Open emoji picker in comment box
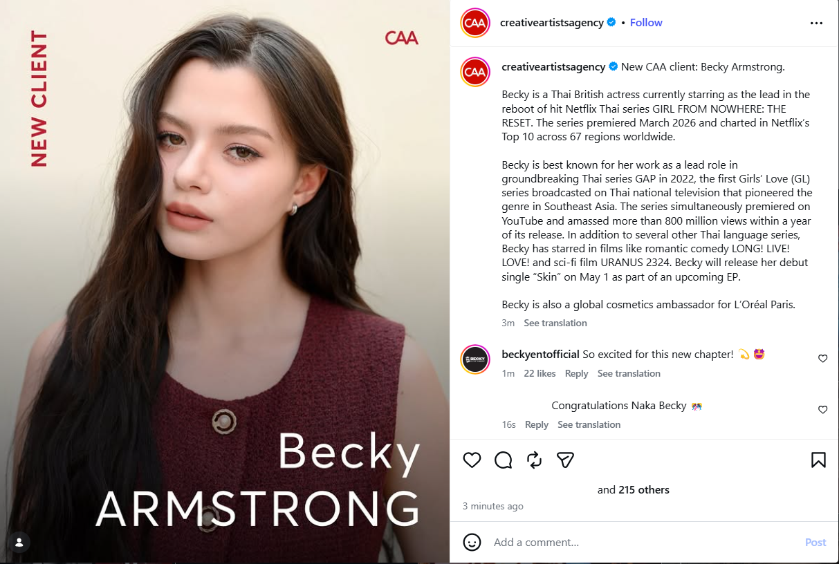This screenshot has width=839, height=564. coord(472,542)
